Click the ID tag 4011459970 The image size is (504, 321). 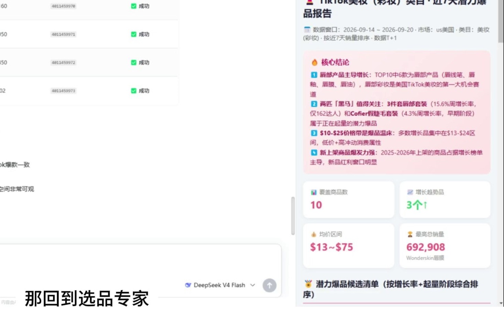click(63, 6)
